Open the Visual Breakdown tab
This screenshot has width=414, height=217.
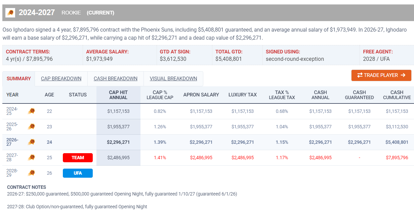pos(173,79)
